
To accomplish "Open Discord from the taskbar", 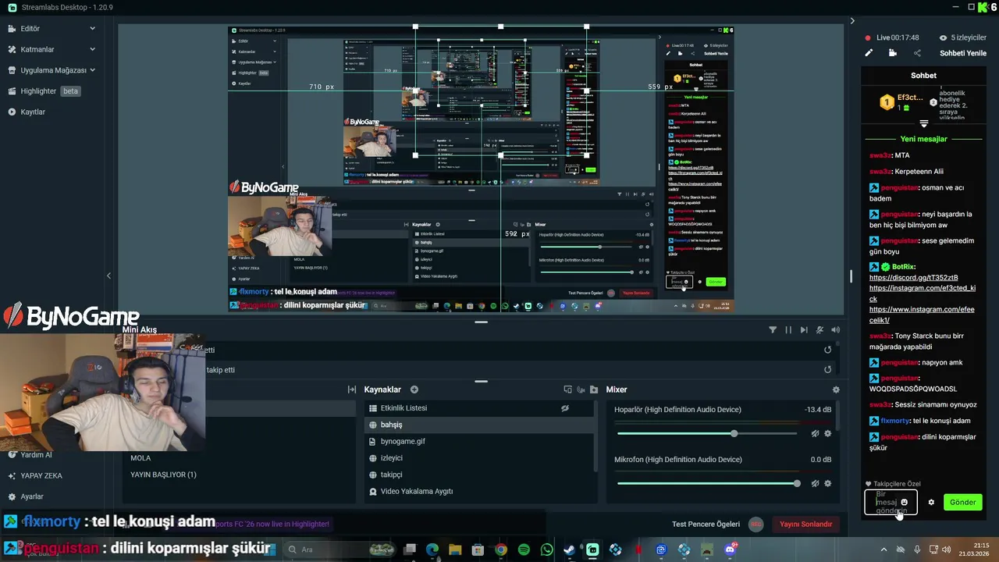I will point(731,550).
